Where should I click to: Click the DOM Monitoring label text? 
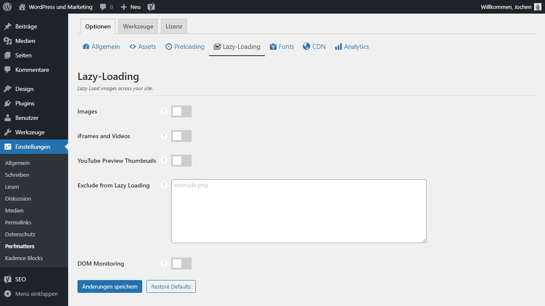click(x=101, y=263)
